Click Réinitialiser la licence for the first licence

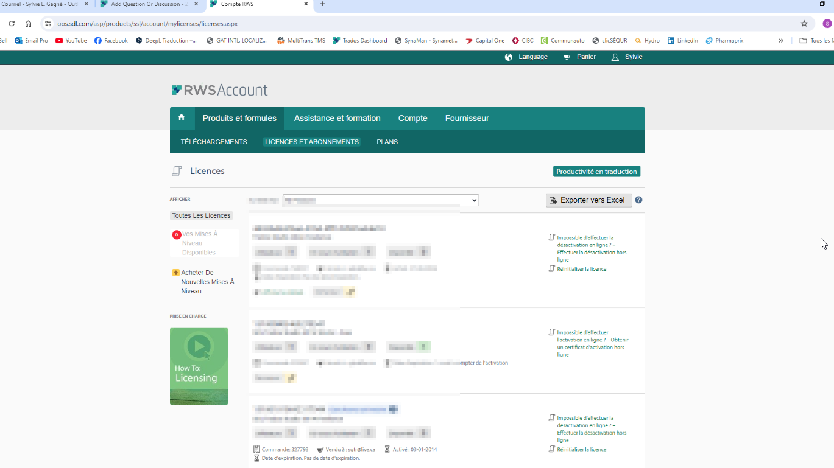(581, 269)
